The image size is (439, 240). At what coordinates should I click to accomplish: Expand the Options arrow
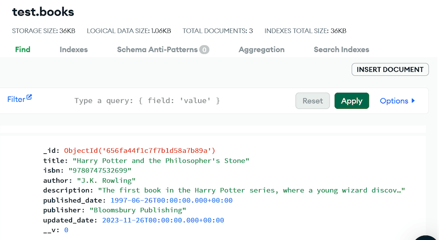click(x=413, y=101)
